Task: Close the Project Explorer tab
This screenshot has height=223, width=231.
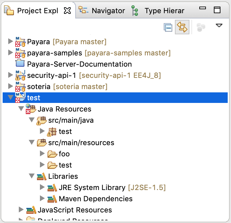Action: (x=67, y=11)
